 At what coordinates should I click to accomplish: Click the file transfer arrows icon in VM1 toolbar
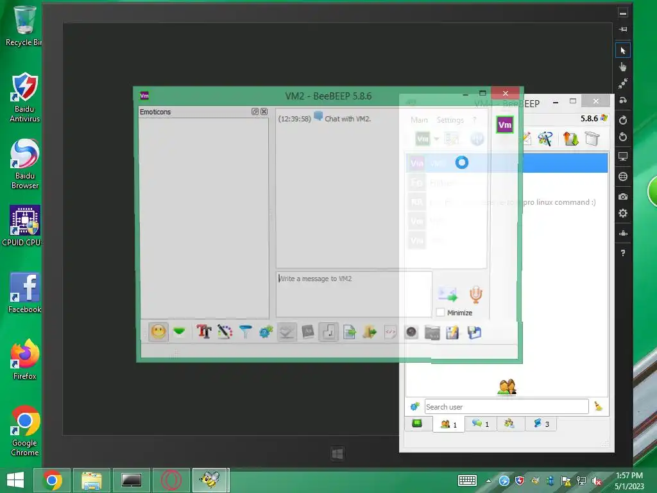coord(570,139)
